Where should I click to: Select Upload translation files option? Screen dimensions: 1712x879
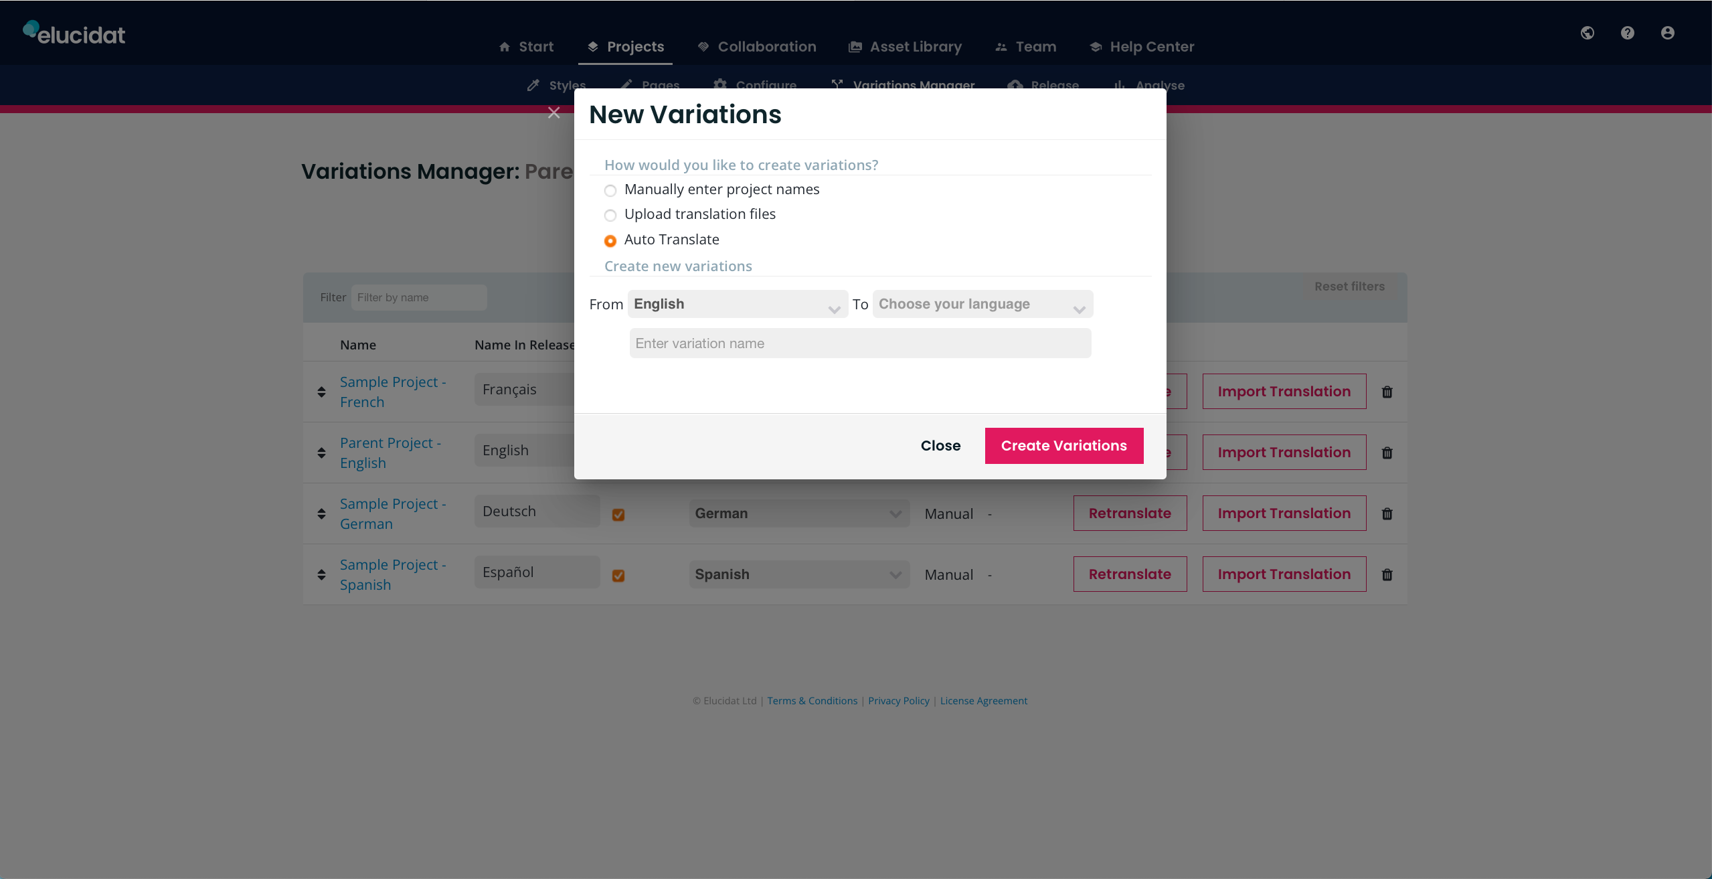(x=610, y=216)
